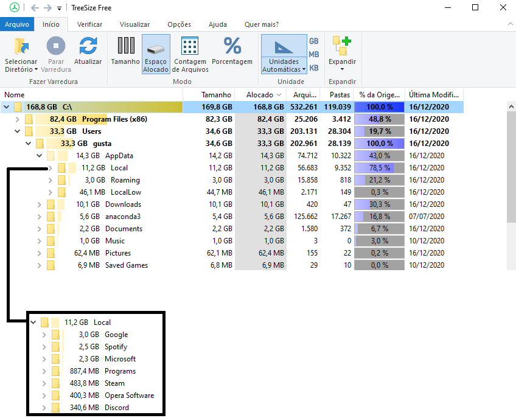516x418 pixels.
Task: Collapse the AppData folder node
Action: [x=40, y=156]
